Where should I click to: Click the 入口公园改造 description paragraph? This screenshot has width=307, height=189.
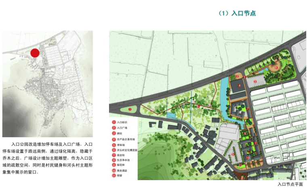[48, 157]
